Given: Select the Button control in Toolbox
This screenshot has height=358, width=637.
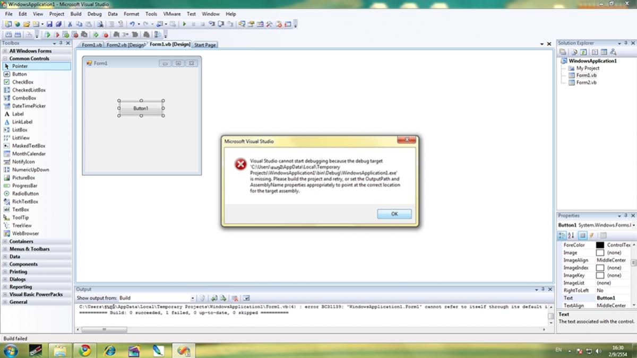Looking at the screenshot, I should tap(36, 74).
